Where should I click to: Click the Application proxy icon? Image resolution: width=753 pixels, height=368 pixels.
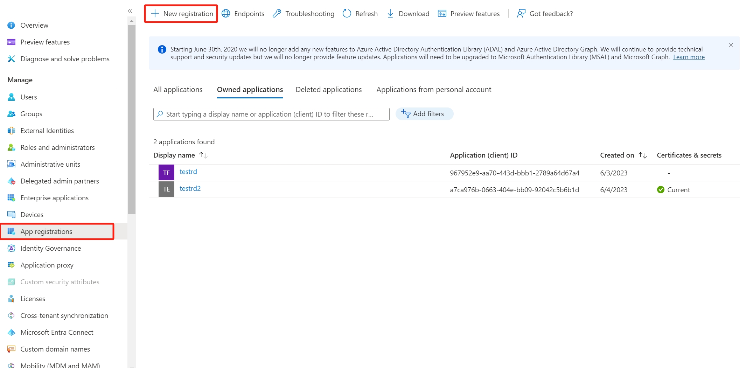click(11, 265)
